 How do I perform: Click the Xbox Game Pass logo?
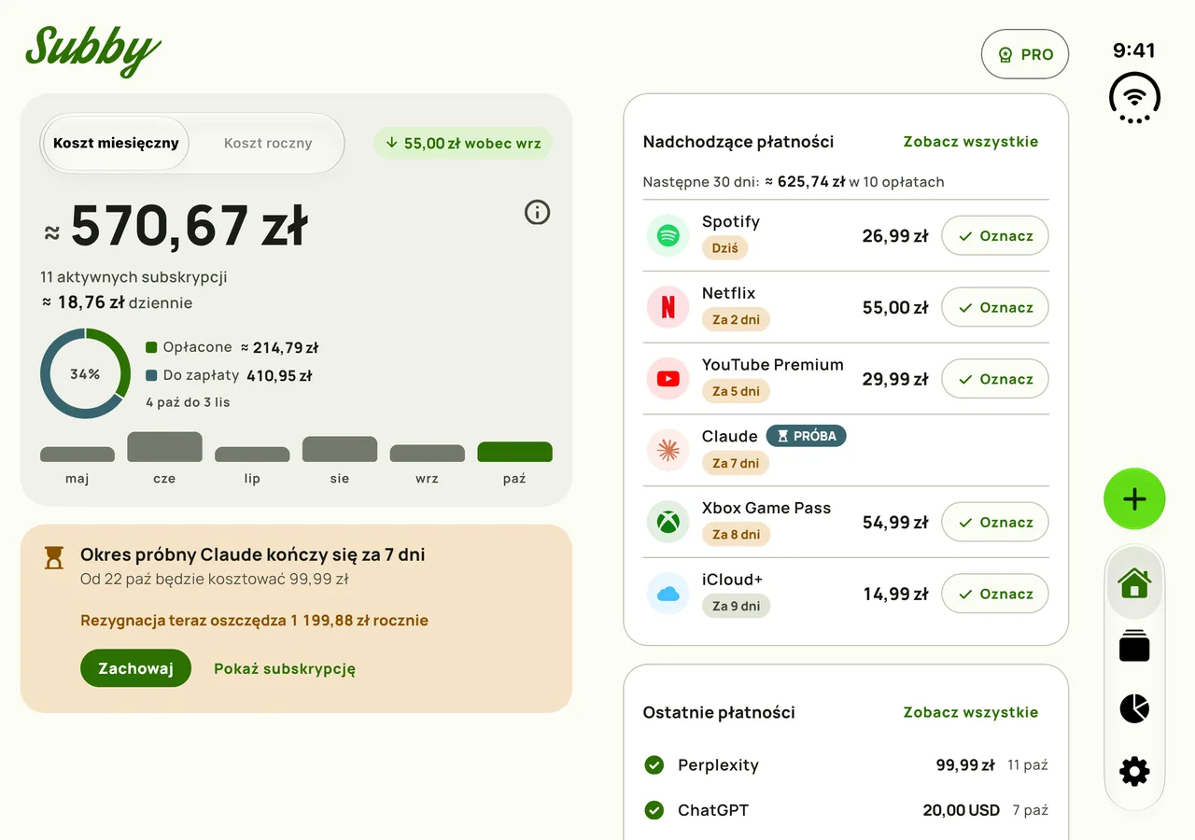coord(668,522)
